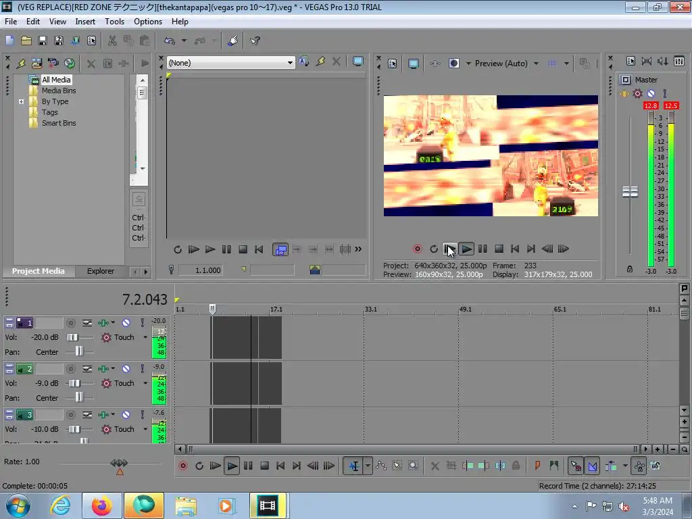Mute audio track 1
The height and width of the screenshot is (519, 692).
click(126, 322)
